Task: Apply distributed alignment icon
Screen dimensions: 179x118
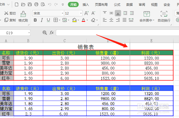Action: pyautogui.click(x=131, y=20)
